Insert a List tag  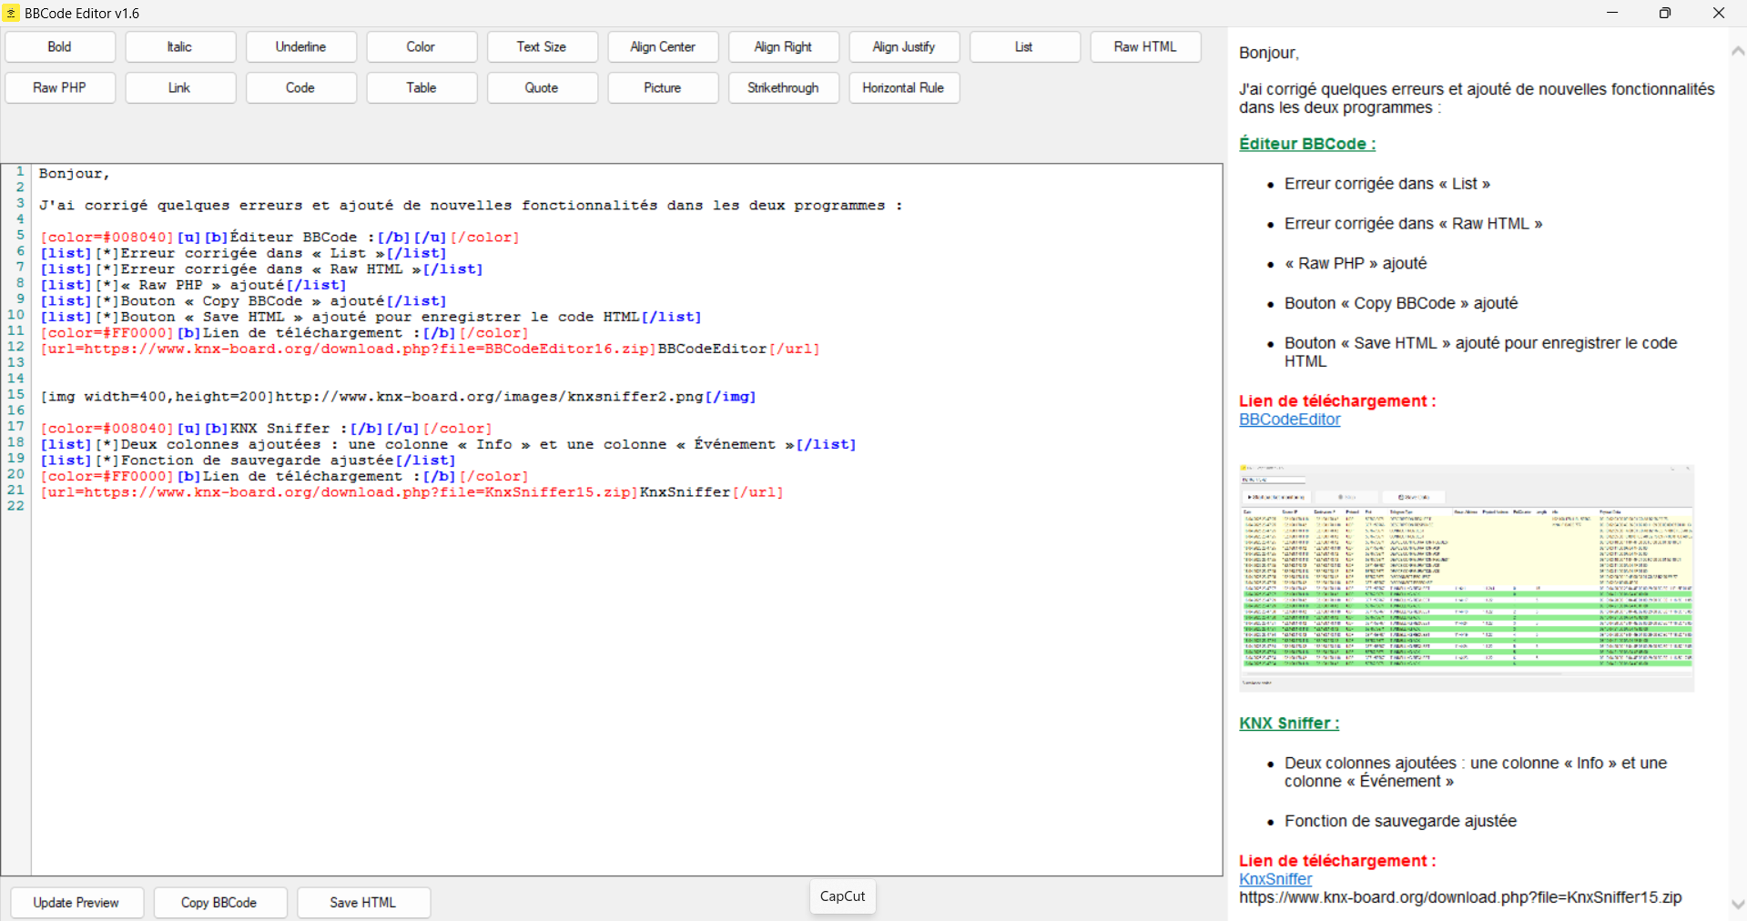[x=1025, y=47]
